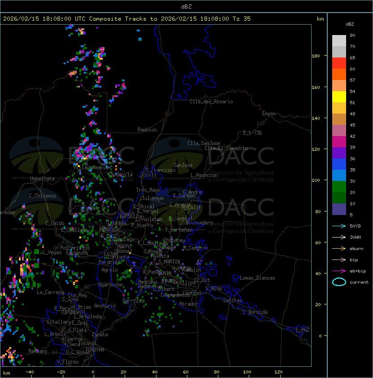Click the 'MENDOZA' city label
This screenshot has width=373, height=378.
(x=109, y=229)
